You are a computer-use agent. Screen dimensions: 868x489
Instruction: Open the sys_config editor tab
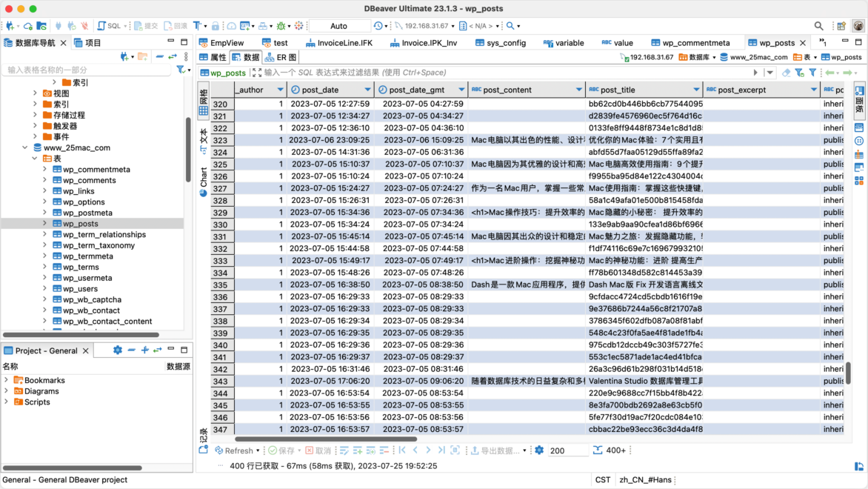(x=501, y=43)
